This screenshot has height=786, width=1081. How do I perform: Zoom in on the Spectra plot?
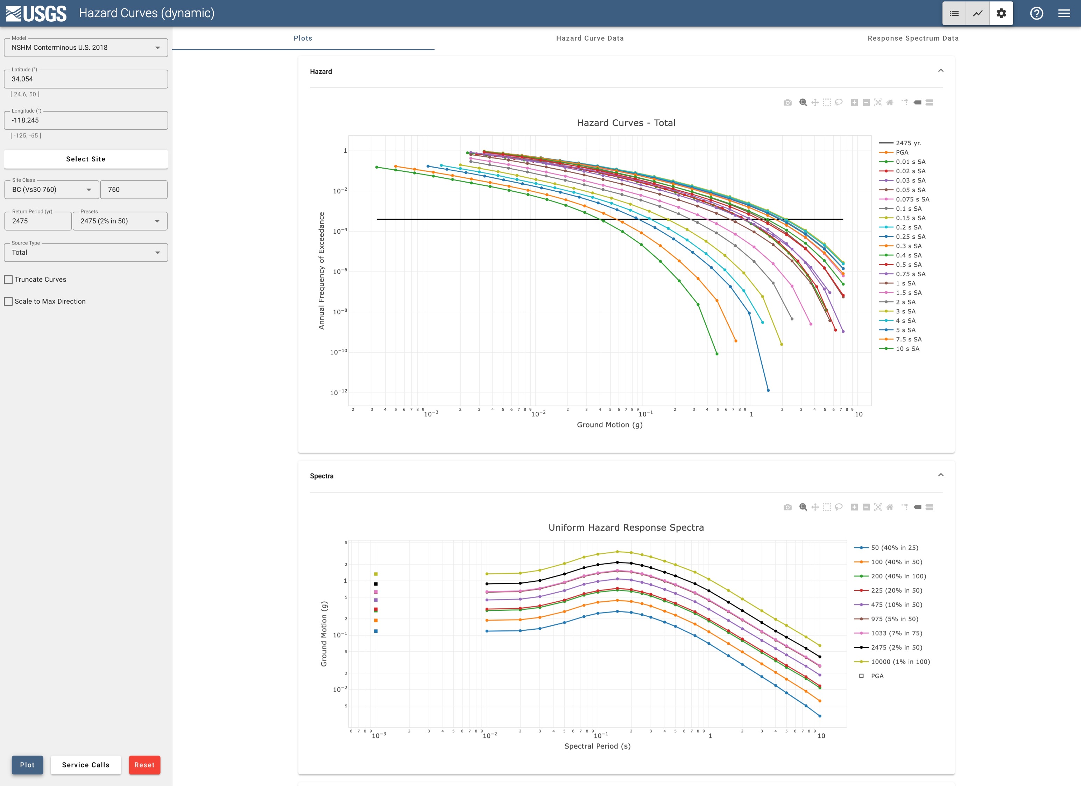click(x=854, y=507)
